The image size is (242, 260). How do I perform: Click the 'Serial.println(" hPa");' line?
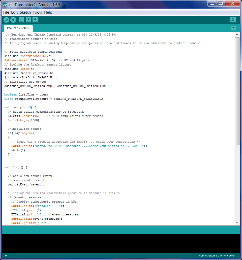[32, 223]
